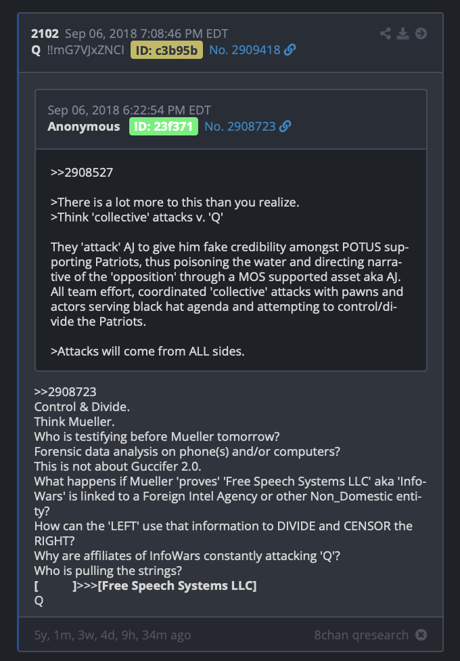The width and height of the screenshot is (460, 661).
Task: Click the share icon in post header
Action: (386, 33)
